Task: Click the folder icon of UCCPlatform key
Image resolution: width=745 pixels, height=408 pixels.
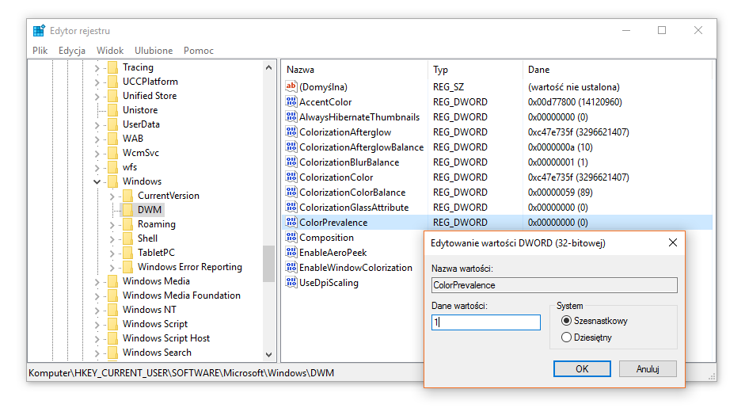Action: (x=112, y=82)
